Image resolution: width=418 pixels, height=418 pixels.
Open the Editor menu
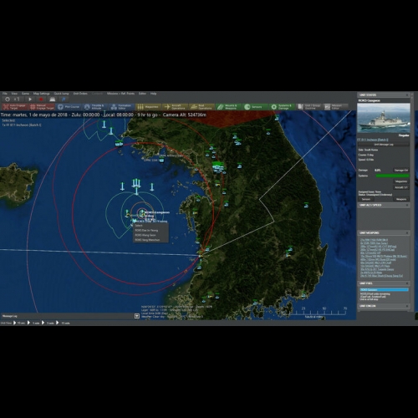[x=142, y=94]
